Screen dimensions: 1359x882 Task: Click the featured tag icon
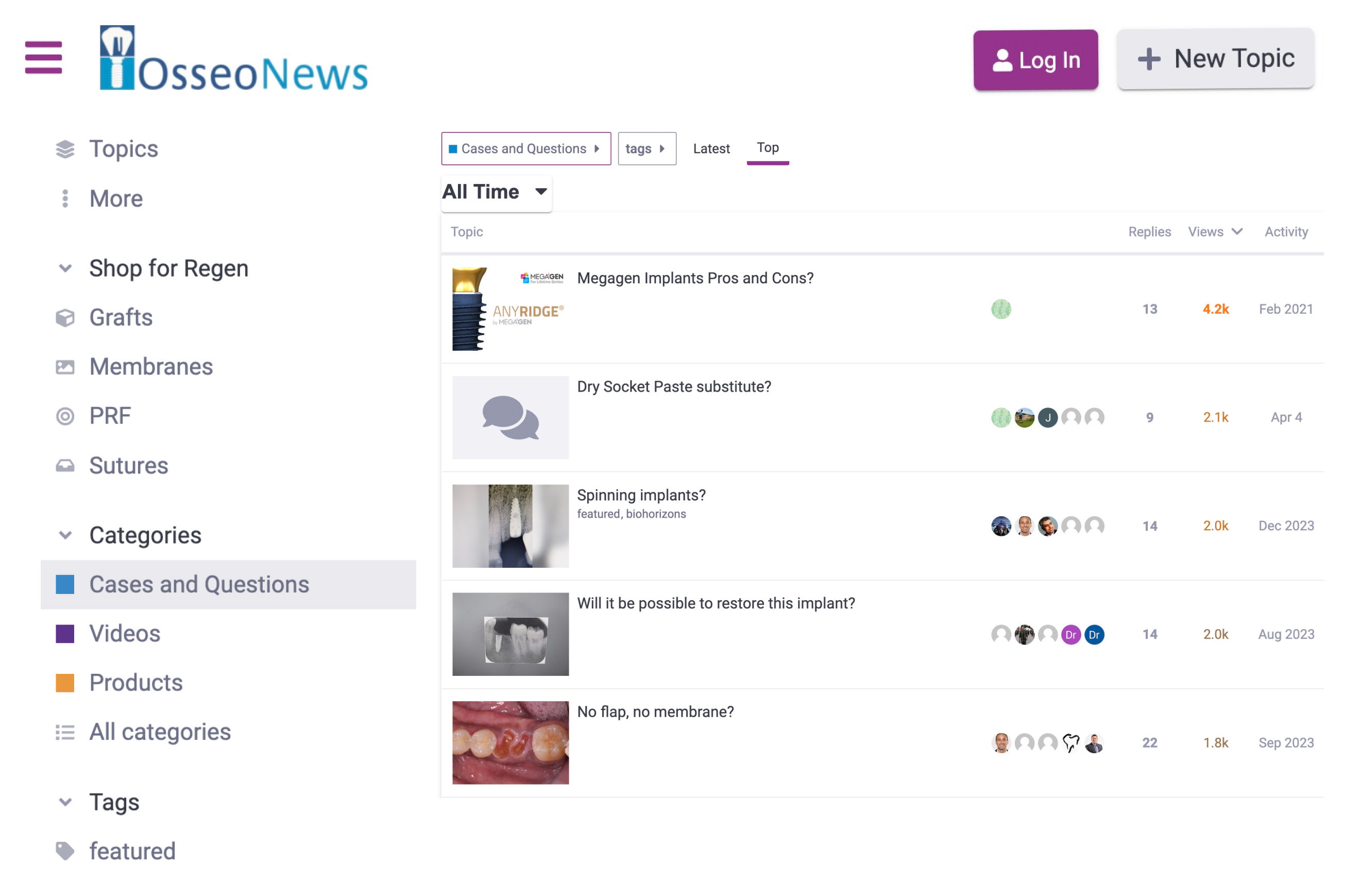pyautogui.click(x=65, y=851)
